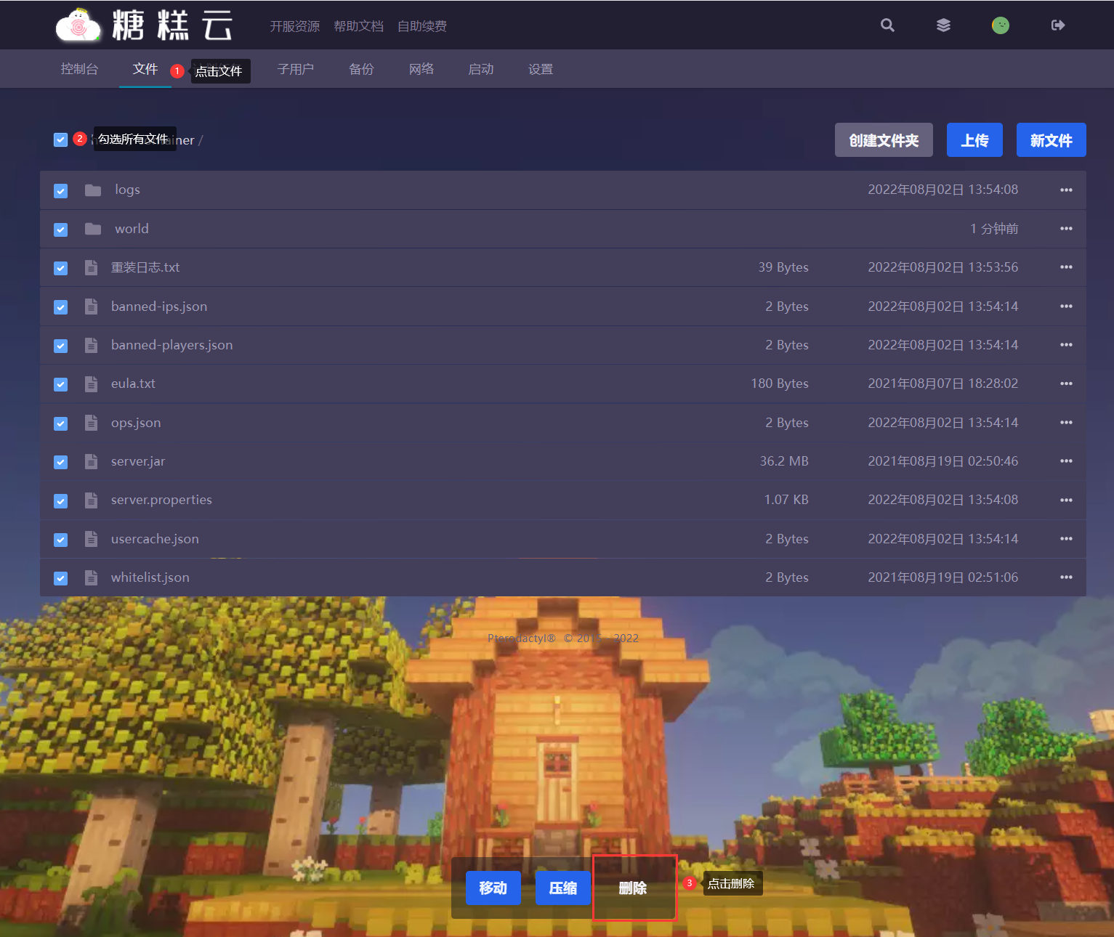Open the eula.txt file name

point(133,384)
